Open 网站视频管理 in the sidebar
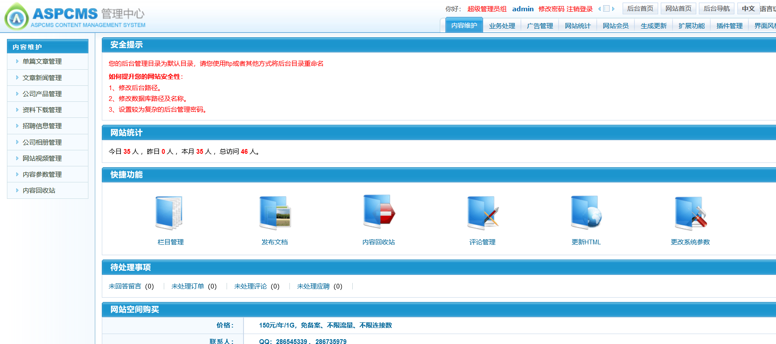The image size is (776, 344). (42, 158)
